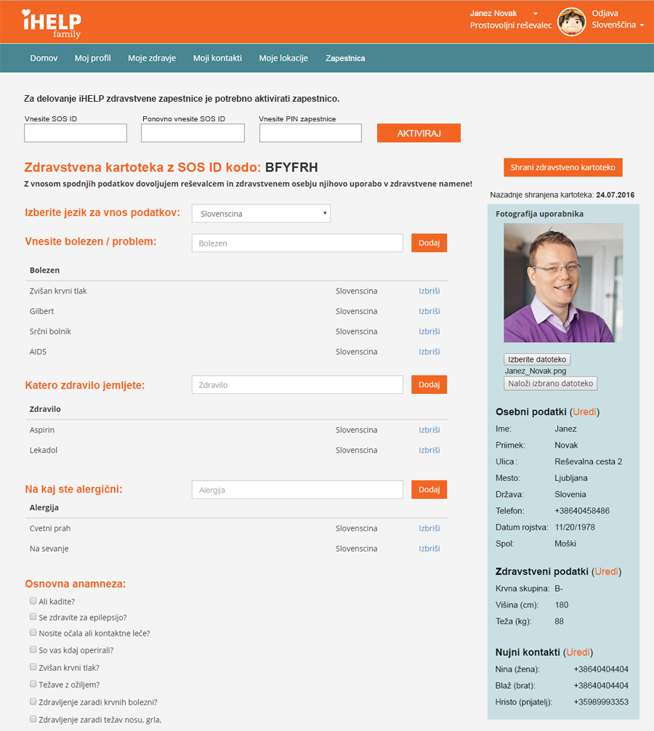Open the user avatar icon in header
This screenshot has width=654, height=731.
point(571,22)
